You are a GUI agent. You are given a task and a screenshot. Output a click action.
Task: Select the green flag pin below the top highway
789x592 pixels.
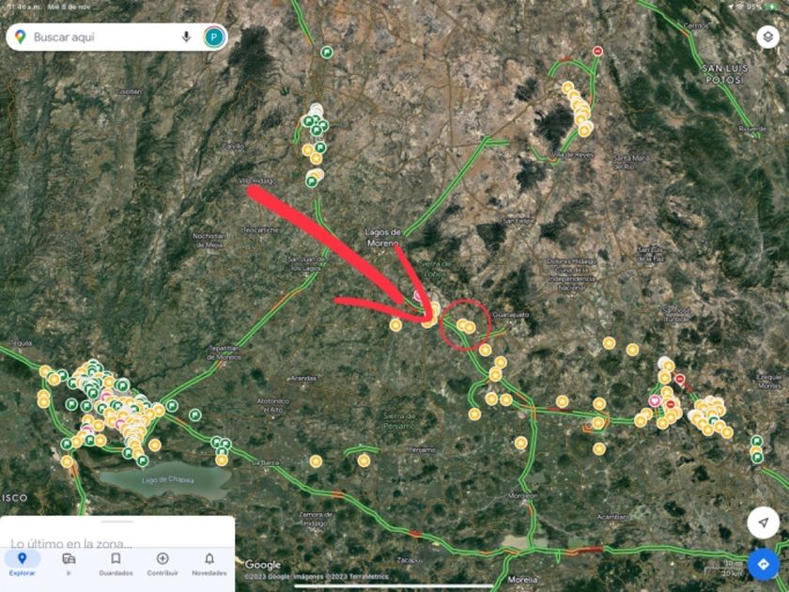(x=327, y=52)
